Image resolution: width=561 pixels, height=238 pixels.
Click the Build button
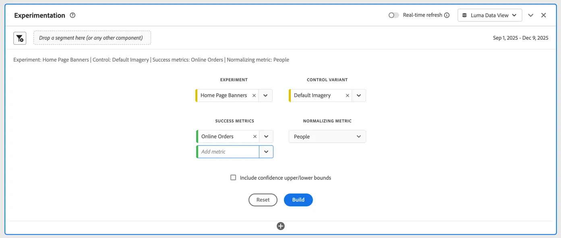tap(298, 200)
